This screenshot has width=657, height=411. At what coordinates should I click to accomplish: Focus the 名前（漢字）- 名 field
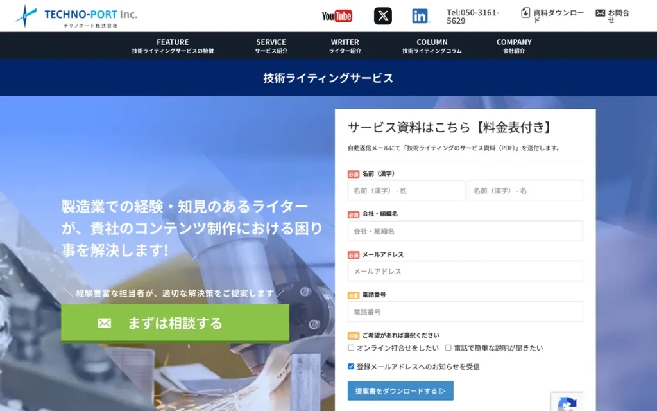[x=525, y=190]
